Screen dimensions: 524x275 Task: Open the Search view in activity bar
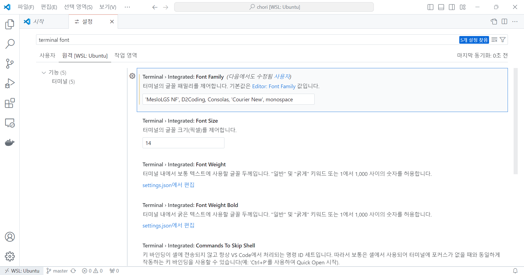[10, 44]
